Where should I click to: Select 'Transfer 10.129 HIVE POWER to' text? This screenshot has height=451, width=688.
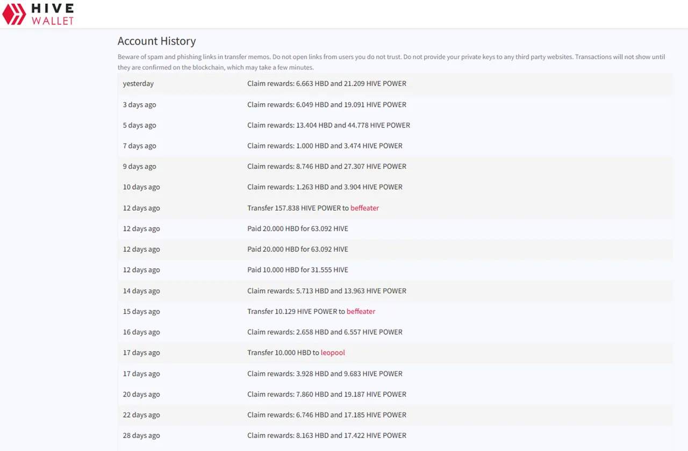296,311
